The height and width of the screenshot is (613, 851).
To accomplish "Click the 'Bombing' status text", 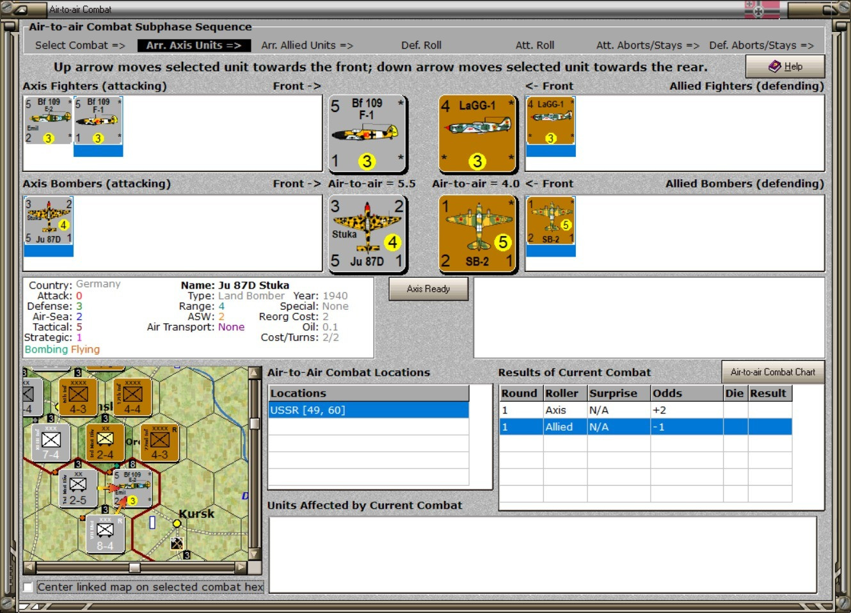I will (x=46, y=349).
